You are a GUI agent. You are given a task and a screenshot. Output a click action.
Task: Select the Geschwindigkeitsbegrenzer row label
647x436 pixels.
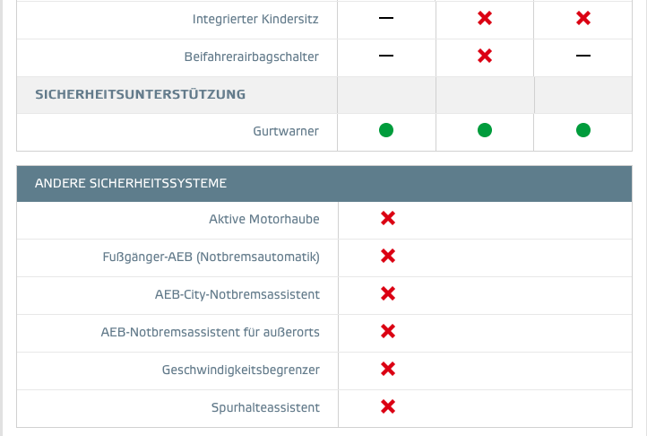click(241, 370)
